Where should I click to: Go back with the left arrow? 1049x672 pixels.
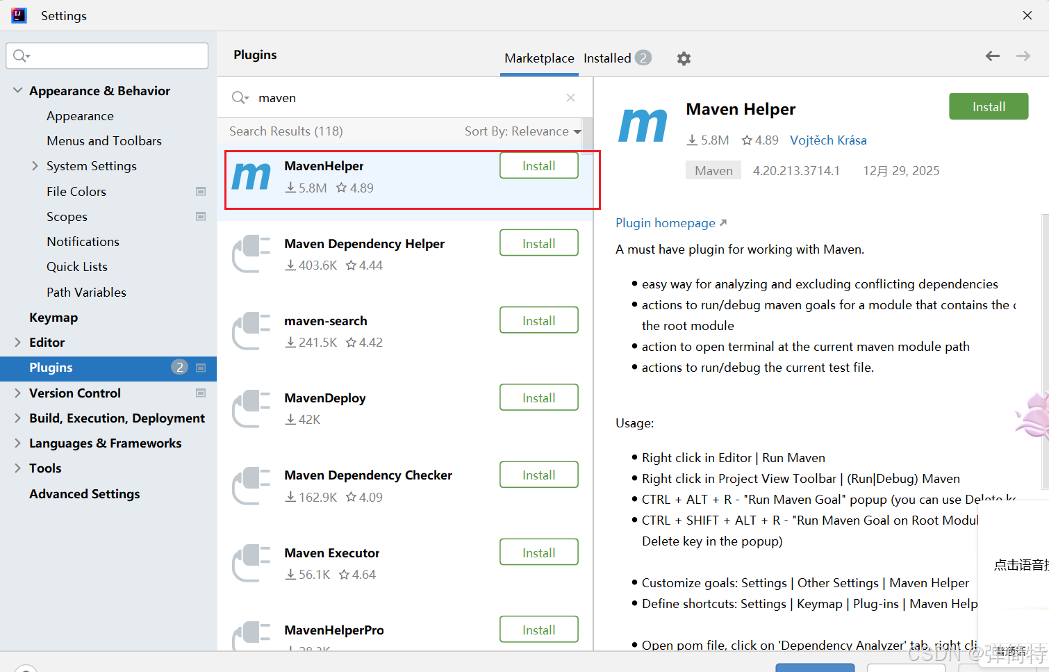(x=993, y=56)
